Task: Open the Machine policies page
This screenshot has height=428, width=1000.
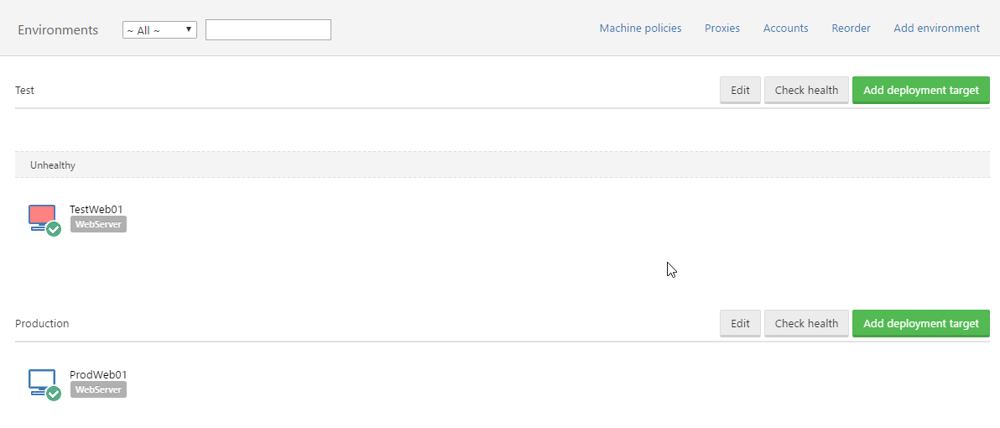Action: (640, 29)
